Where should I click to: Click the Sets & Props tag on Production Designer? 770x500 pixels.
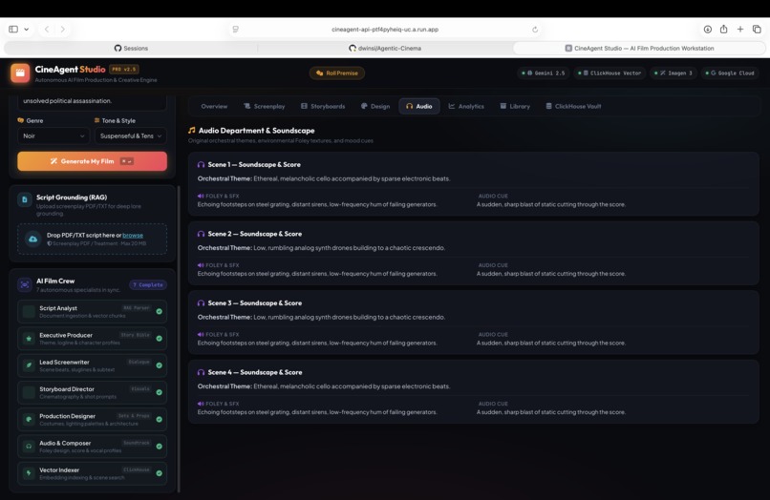coord(134,416)
